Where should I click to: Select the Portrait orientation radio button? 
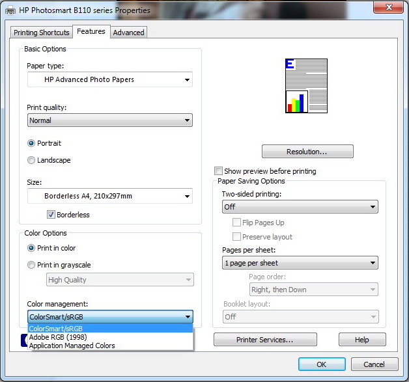pyautogui.click(x=31, y=143)
